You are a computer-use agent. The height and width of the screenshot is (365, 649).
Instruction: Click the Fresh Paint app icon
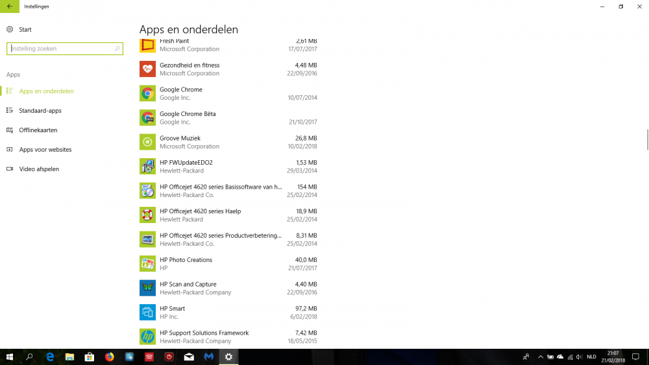(x=147, y=45)
